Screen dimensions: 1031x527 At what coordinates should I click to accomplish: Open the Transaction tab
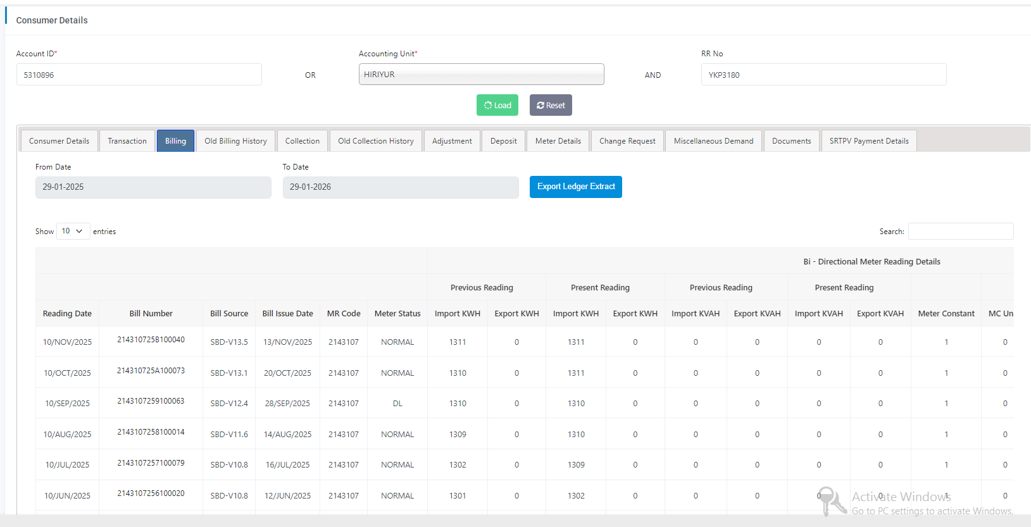click(127, 141)
